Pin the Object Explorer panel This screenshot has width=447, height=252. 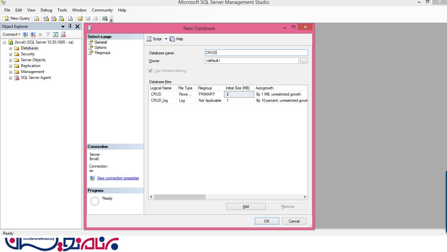(70, 27)
